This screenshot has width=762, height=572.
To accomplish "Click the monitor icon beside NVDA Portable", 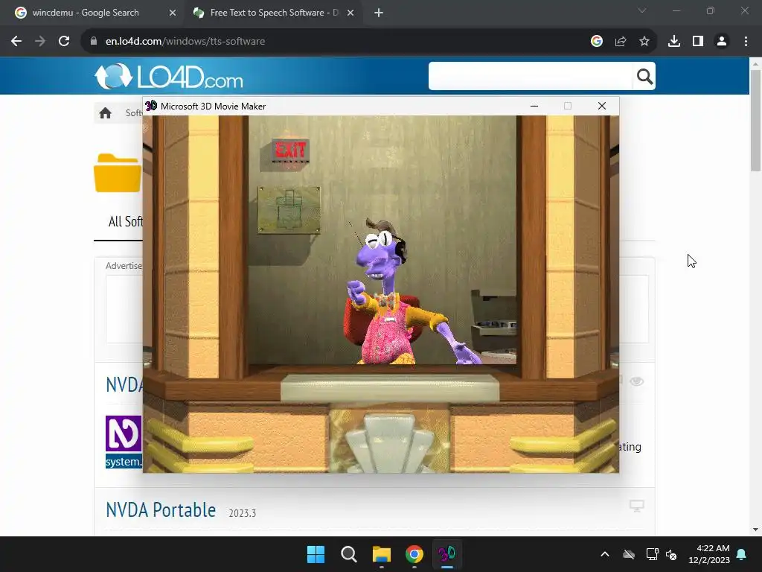I will (x=637, y=506).
